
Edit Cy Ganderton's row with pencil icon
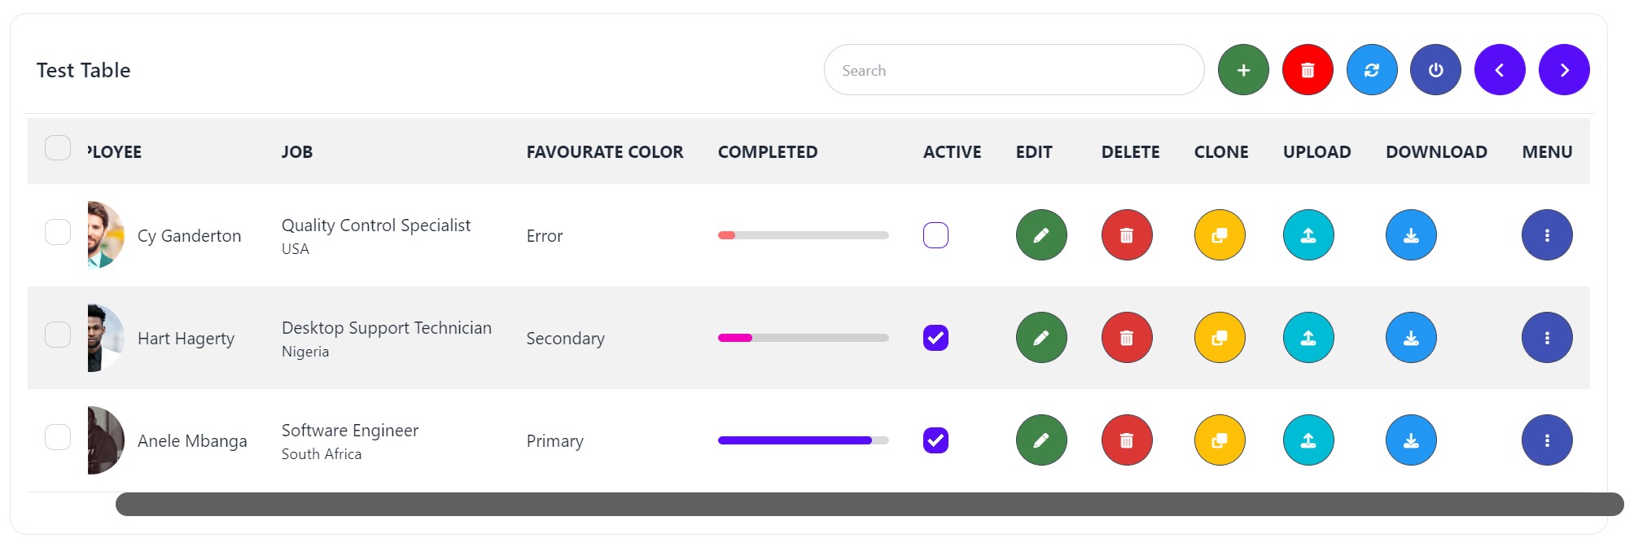pyautogui.click(x=1041, y=235)
